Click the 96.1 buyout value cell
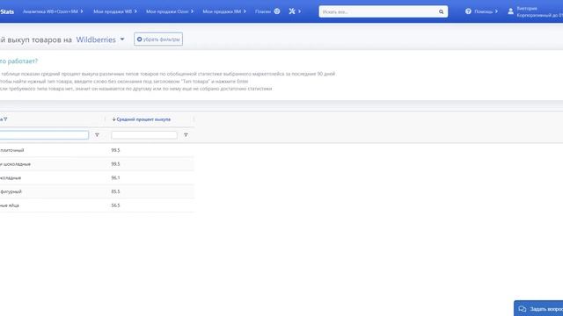This screenshot has width=563, height=316. (x=115, y=177)
